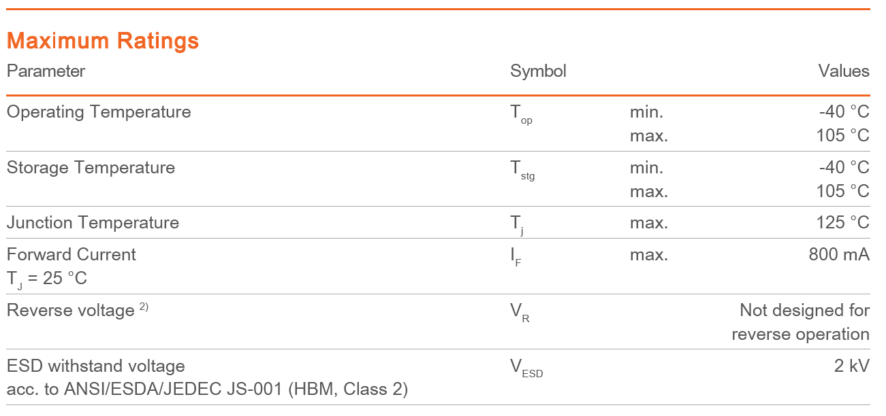Click the TJ = 25 °C condition text
Viewport: 886px width, 416px height.
[x=47, y=279]
